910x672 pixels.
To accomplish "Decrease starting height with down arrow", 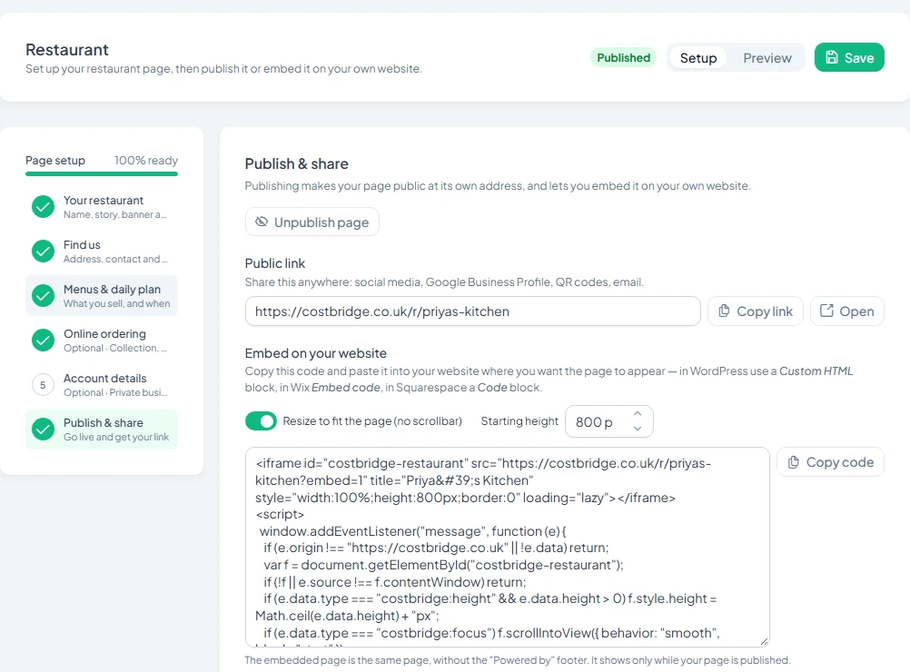I will (x=638, y=429).
